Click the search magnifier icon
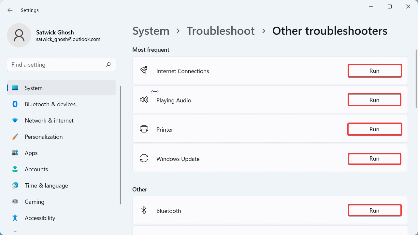The image size is (418, 235). tap(108, 65)
